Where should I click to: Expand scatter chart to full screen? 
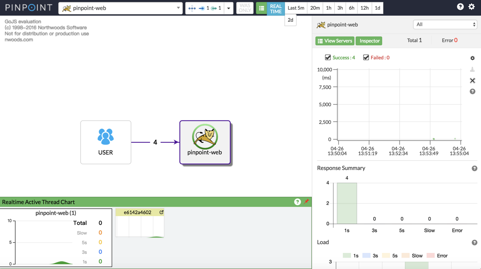pyautogui.click(x=472, y=80)
